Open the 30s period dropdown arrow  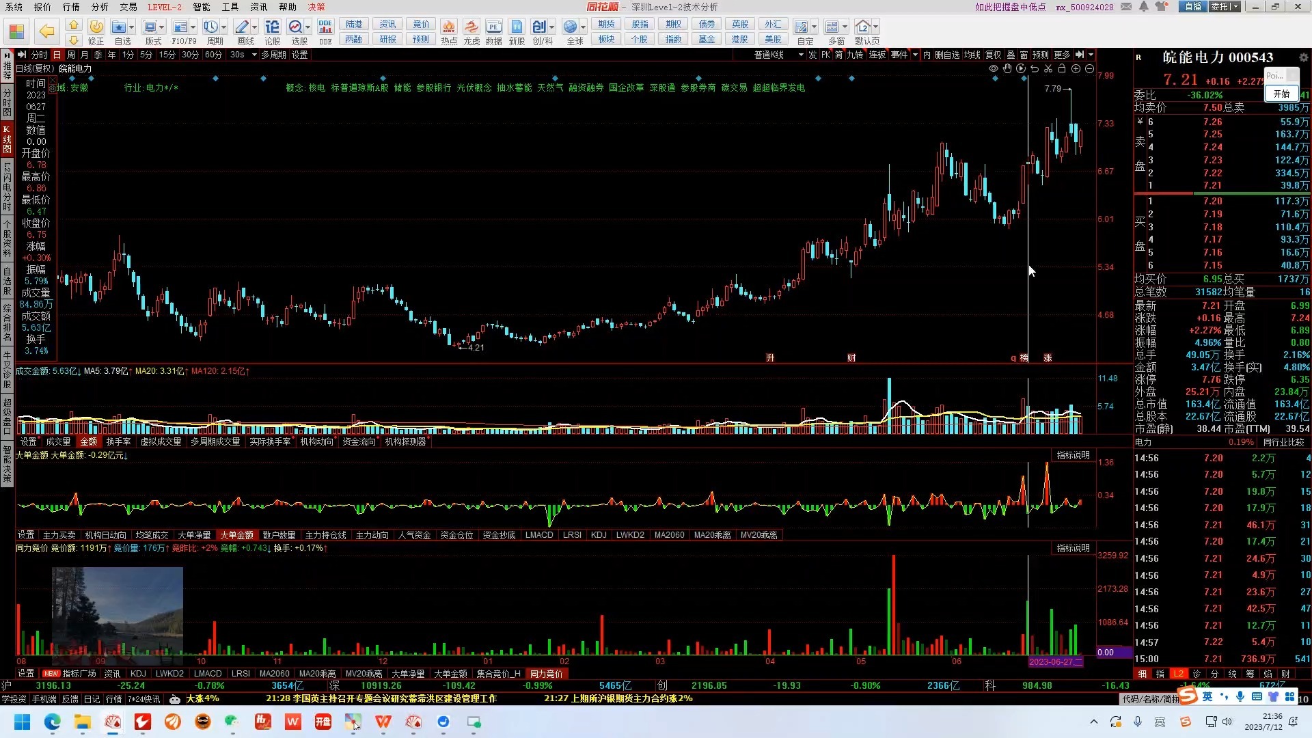tap(254, 55)
